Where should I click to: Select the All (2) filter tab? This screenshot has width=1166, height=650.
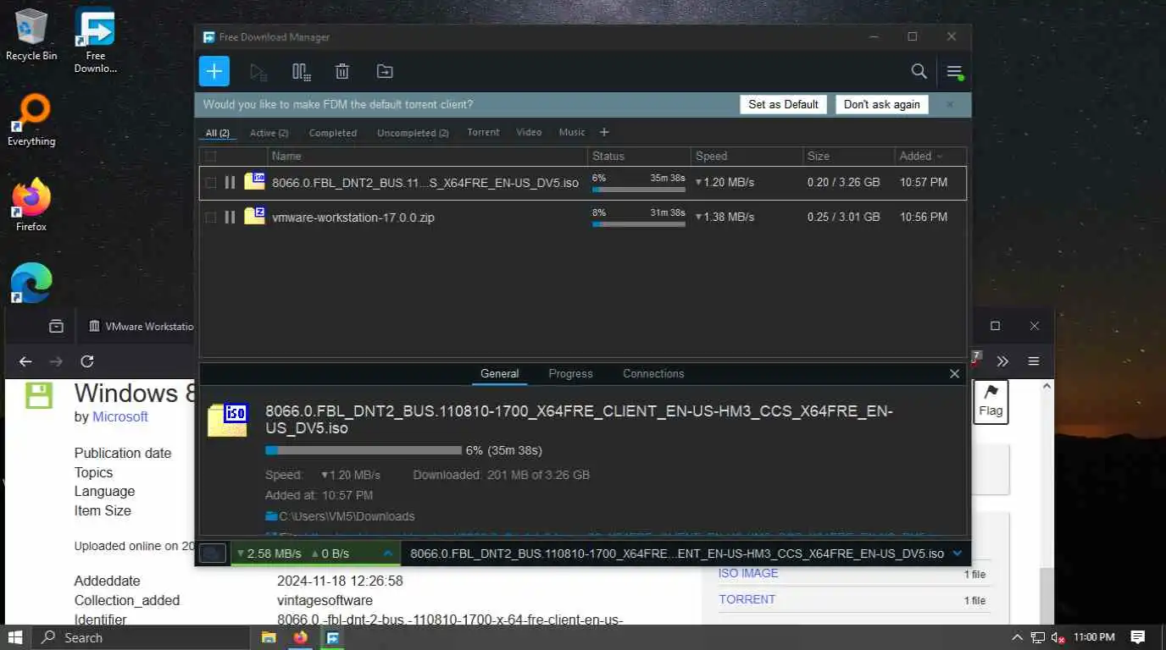(218, 133)
